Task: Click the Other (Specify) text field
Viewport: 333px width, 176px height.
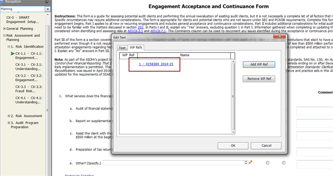Action: coord(173,163)
